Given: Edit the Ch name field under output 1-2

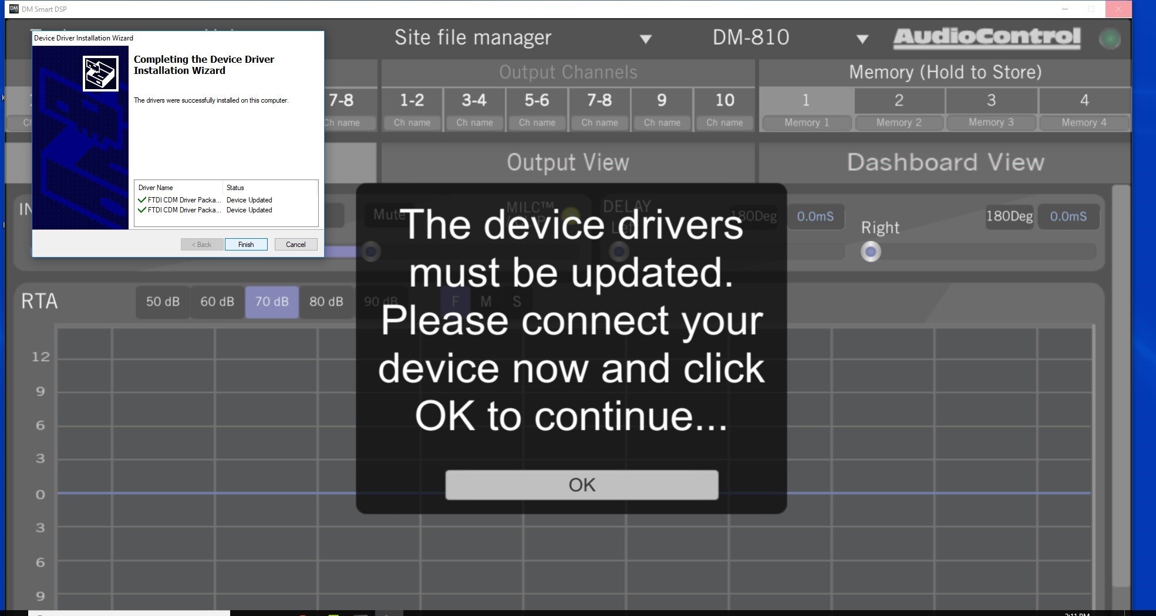Looking at the screenshot, I should tap(412, 123).
